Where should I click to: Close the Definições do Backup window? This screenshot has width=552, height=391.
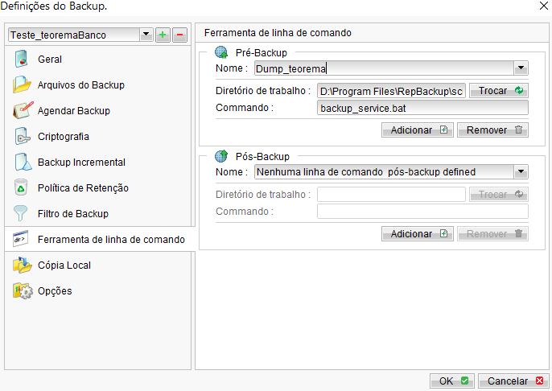[x=543, y=6]
